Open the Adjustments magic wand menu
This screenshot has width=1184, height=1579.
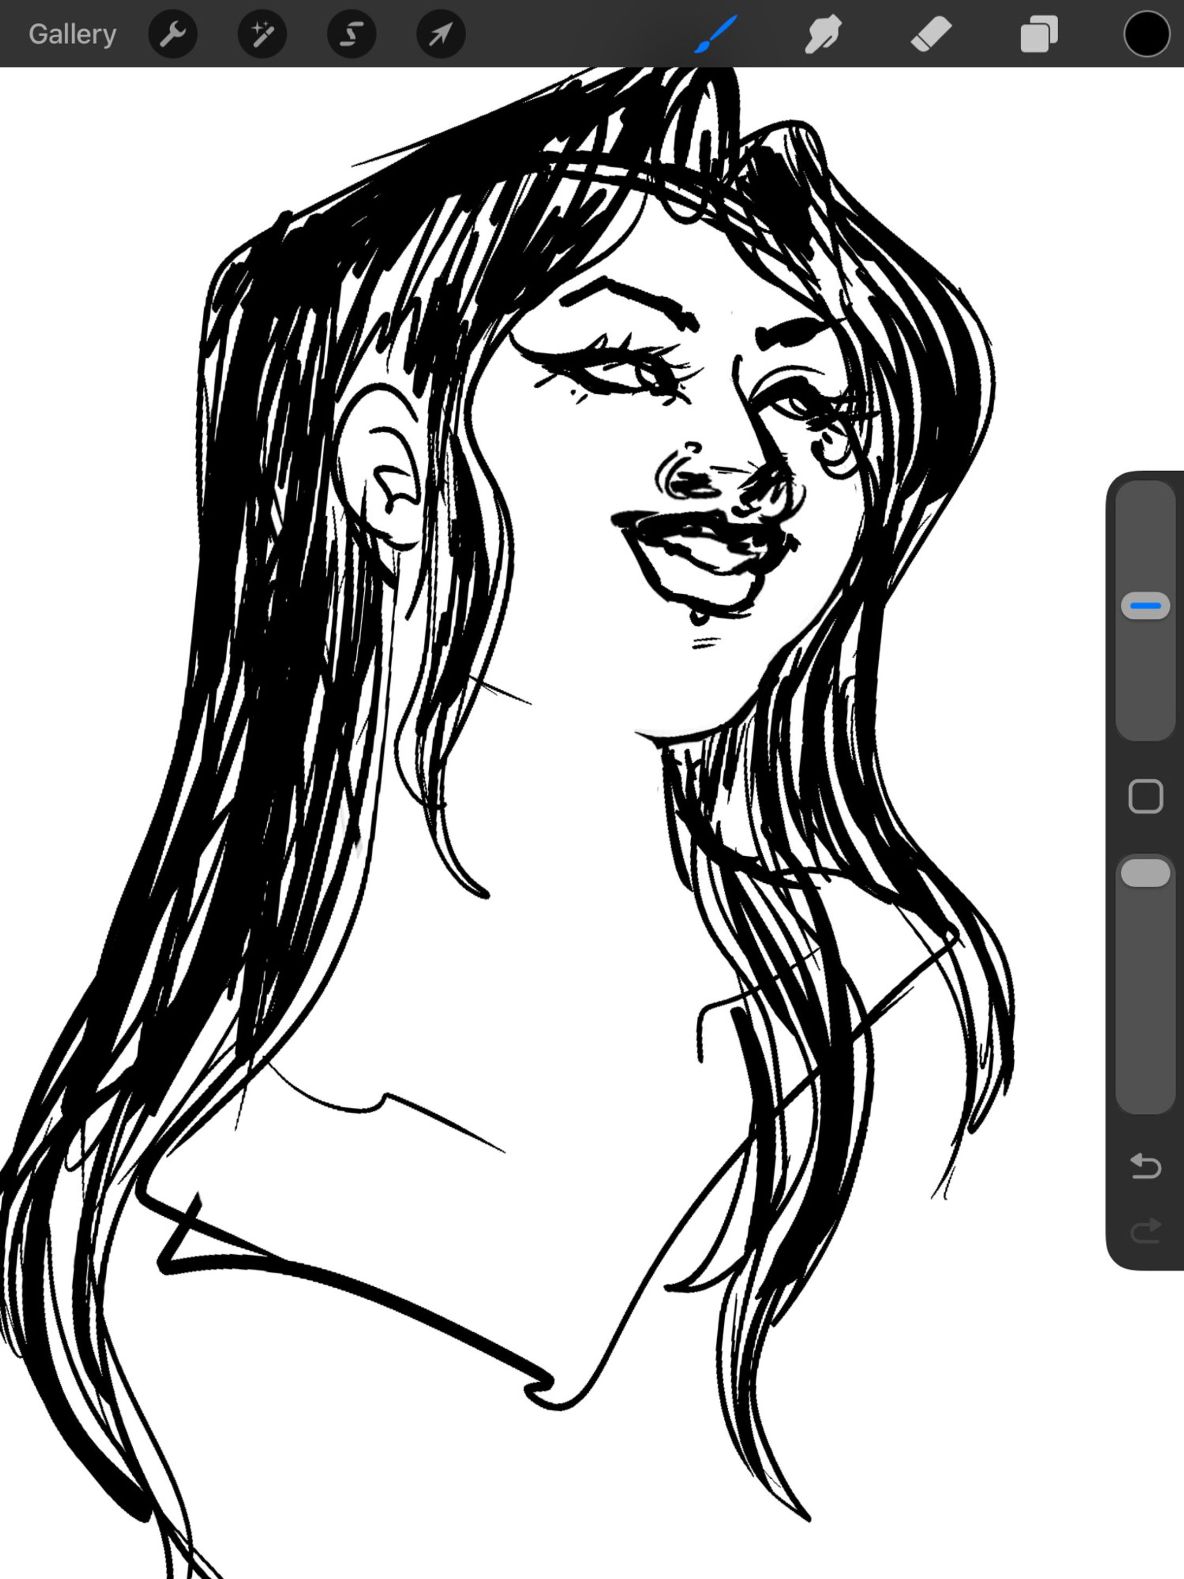click(x=262, y=34)
